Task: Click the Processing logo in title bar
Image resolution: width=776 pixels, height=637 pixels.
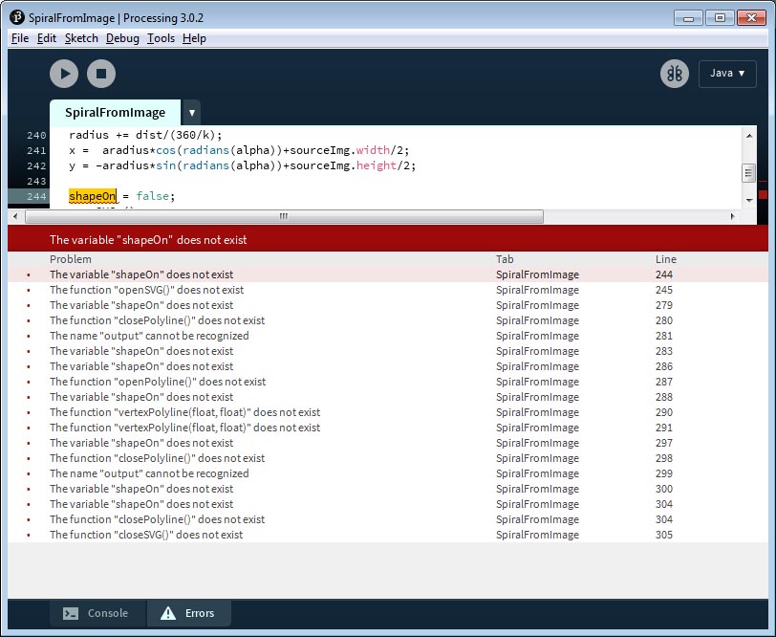Action: 17,17
